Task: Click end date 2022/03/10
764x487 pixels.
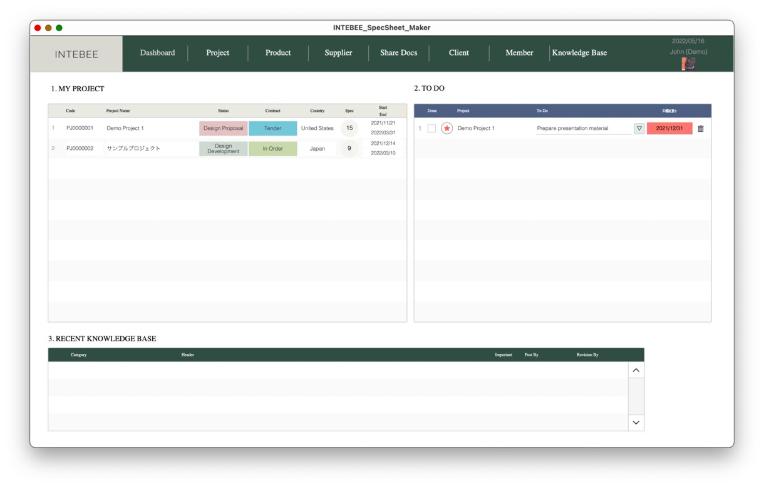Action: coord(383,153)
